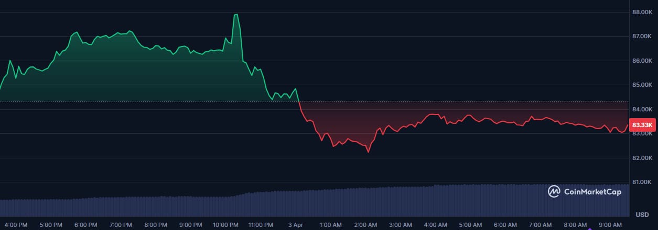
Task: Click the green price peak near 88.00K
Action: coord(236,15)
